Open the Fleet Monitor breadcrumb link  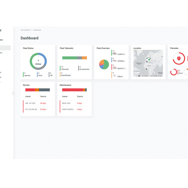pos(25,30)
